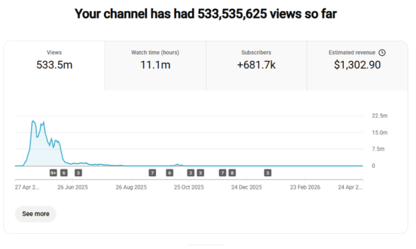Open the 7 videos marker just after 26 Aug 2025

click(153, 173)
